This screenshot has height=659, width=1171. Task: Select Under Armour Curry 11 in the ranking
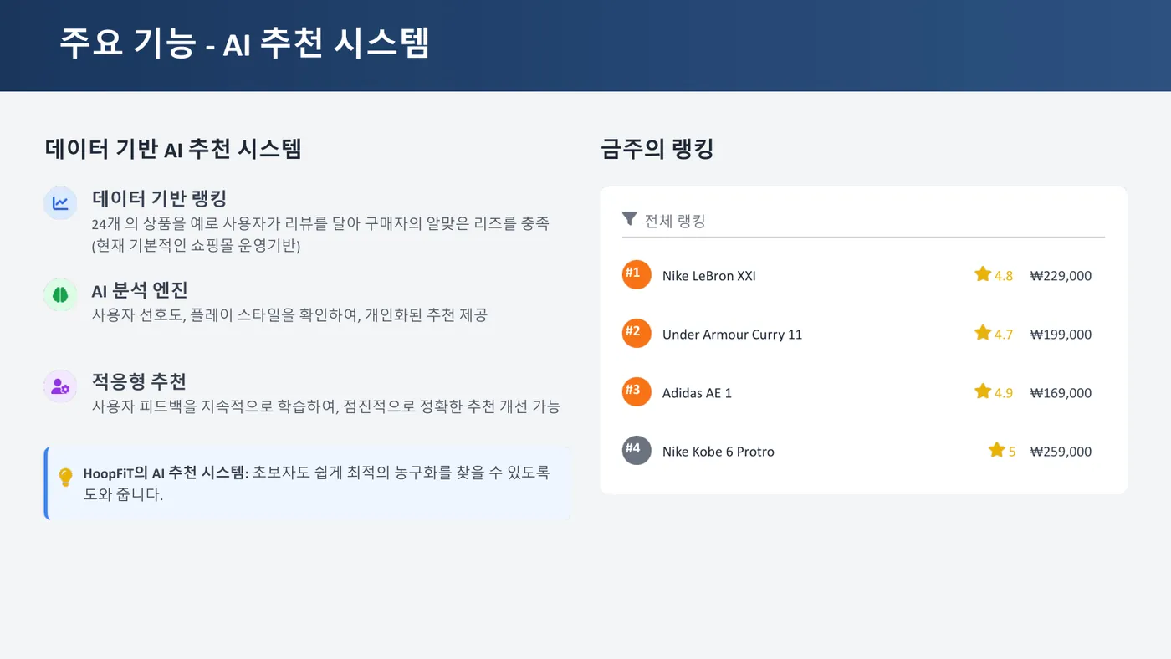tap(732, 335)
